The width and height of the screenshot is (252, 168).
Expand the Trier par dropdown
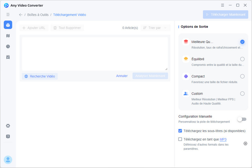pyautogui.click(x=155, y=28)
